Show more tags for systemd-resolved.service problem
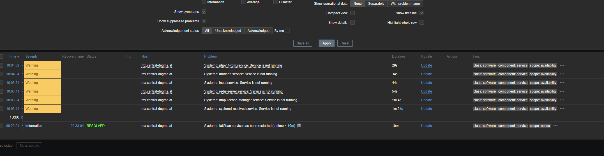This screenshot has height=156, width=604. coord(562,109)
